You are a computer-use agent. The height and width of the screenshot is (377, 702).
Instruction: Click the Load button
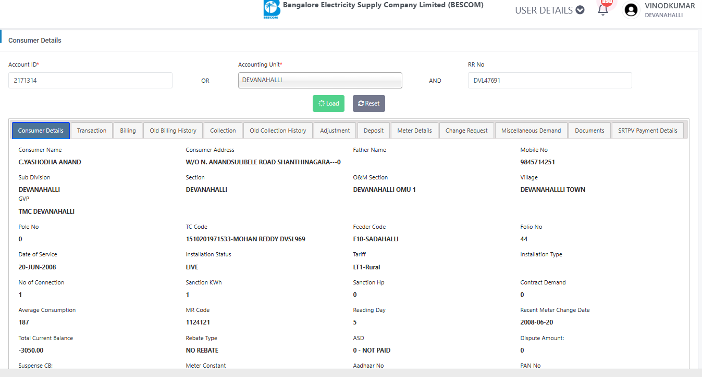[329, 103]
